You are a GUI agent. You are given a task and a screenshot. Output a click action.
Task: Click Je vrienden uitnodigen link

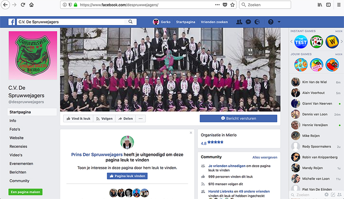227,166
